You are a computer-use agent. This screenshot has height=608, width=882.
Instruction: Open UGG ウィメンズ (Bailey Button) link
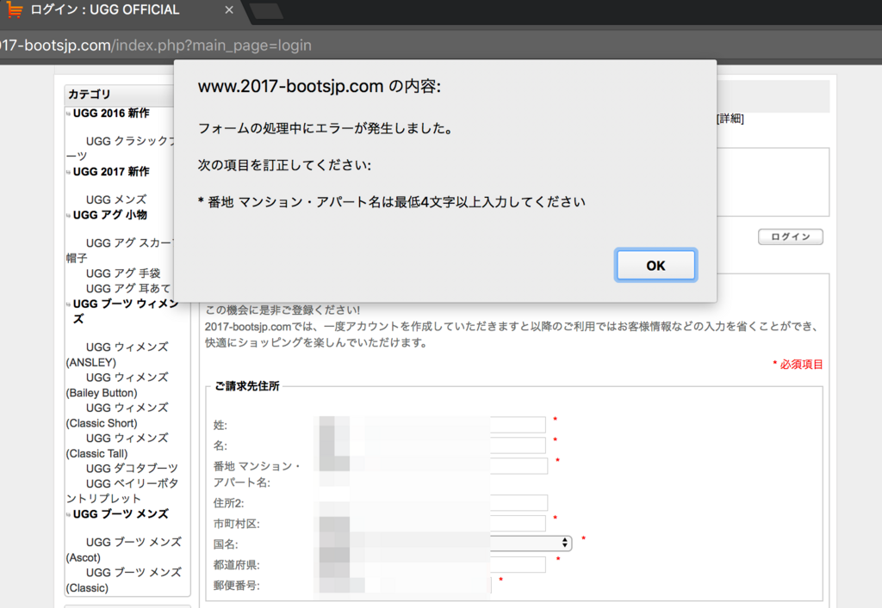(x=117, y=384)
